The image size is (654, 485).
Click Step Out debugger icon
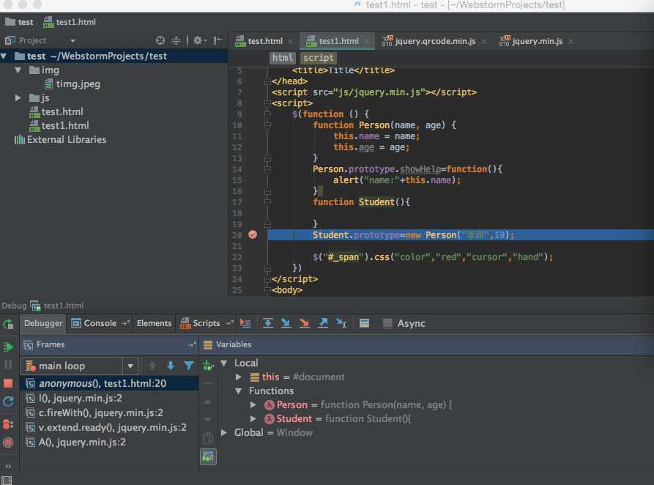pyautogui.click(x=323, y=323)
